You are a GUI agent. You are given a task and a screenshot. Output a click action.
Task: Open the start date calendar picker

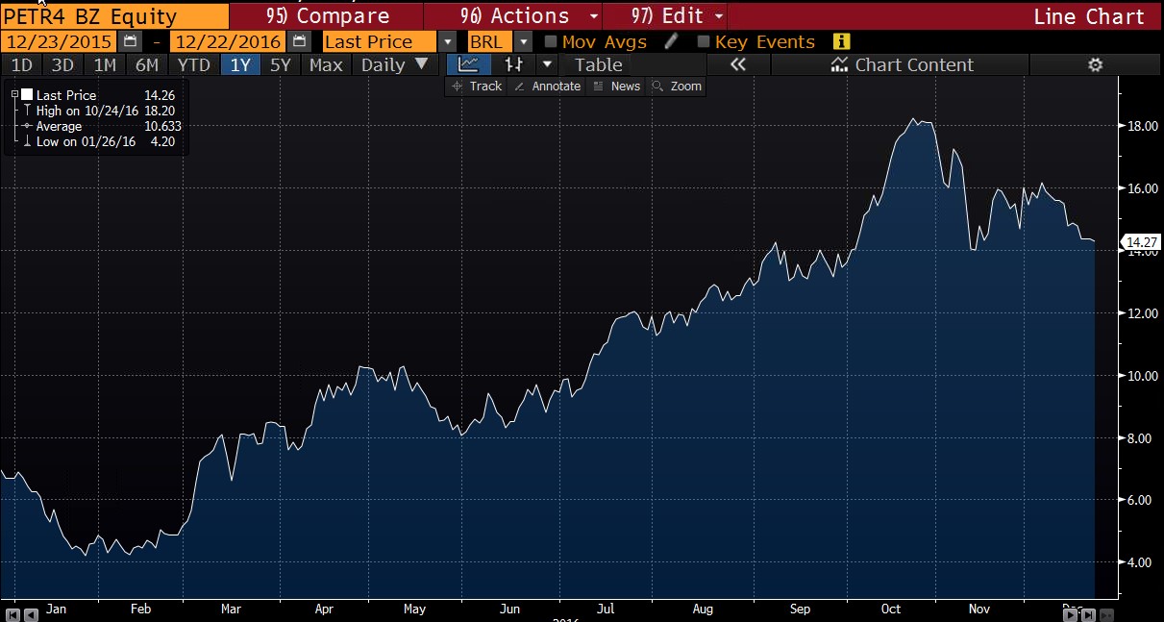point(131,41)
